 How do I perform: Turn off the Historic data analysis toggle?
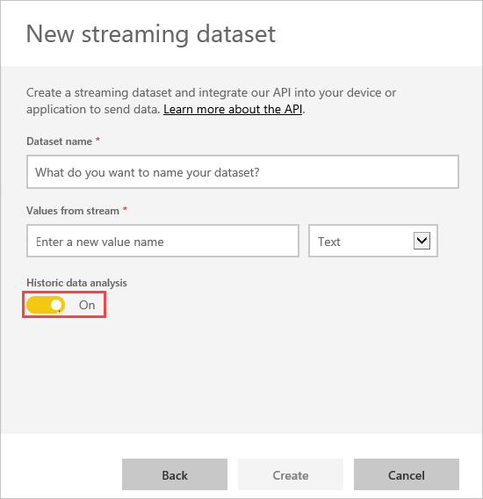(x=46, y=305)
